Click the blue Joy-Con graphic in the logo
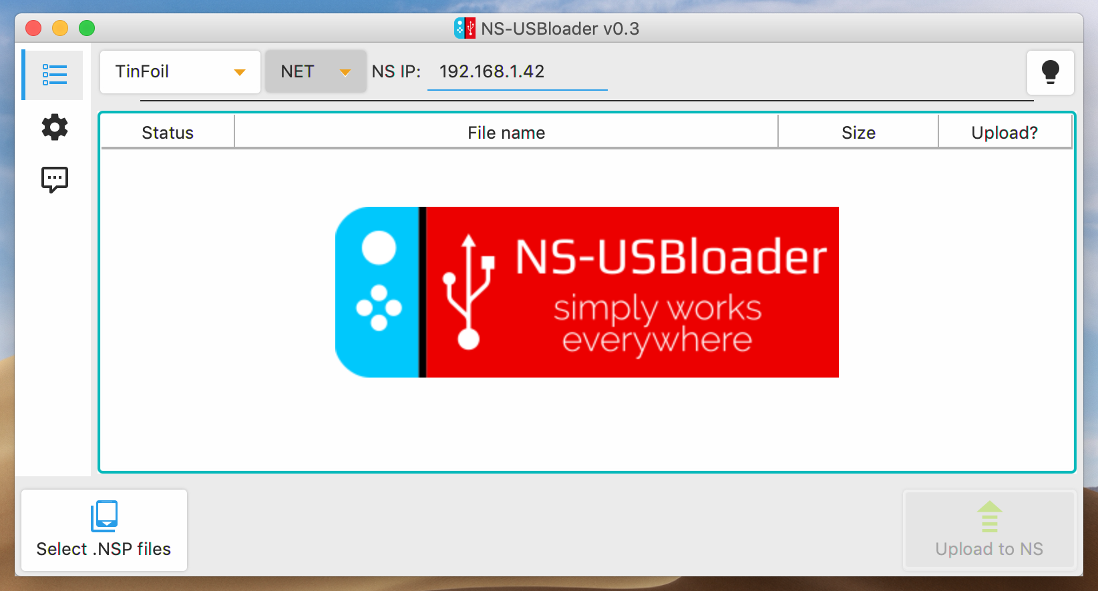The height and width of the screenshot is (591, 1098). [377, 292]
